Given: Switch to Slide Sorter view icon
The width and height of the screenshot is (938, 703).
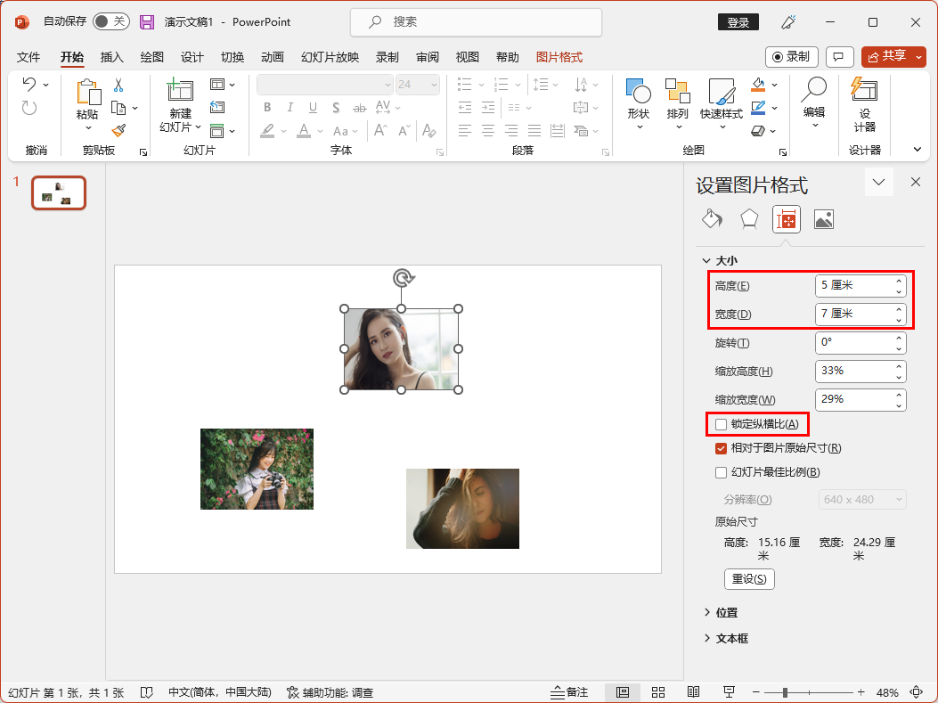Looking at the screenshot, I should tap(658, 692).
